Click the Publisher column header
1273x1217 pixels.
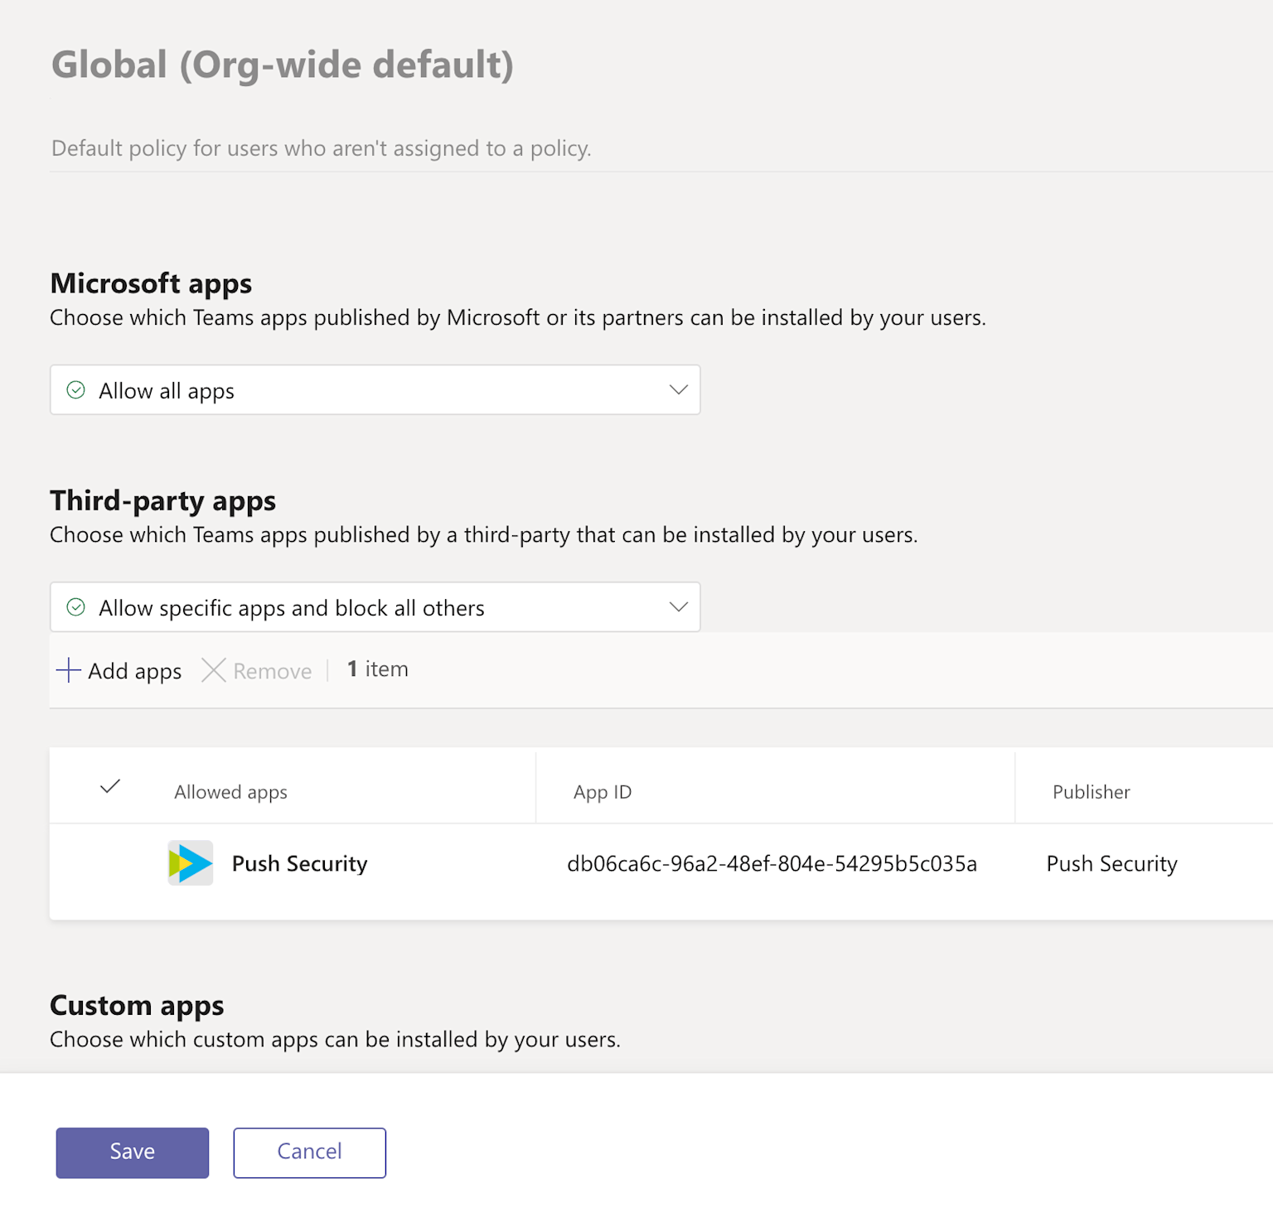click(1091, 793)
